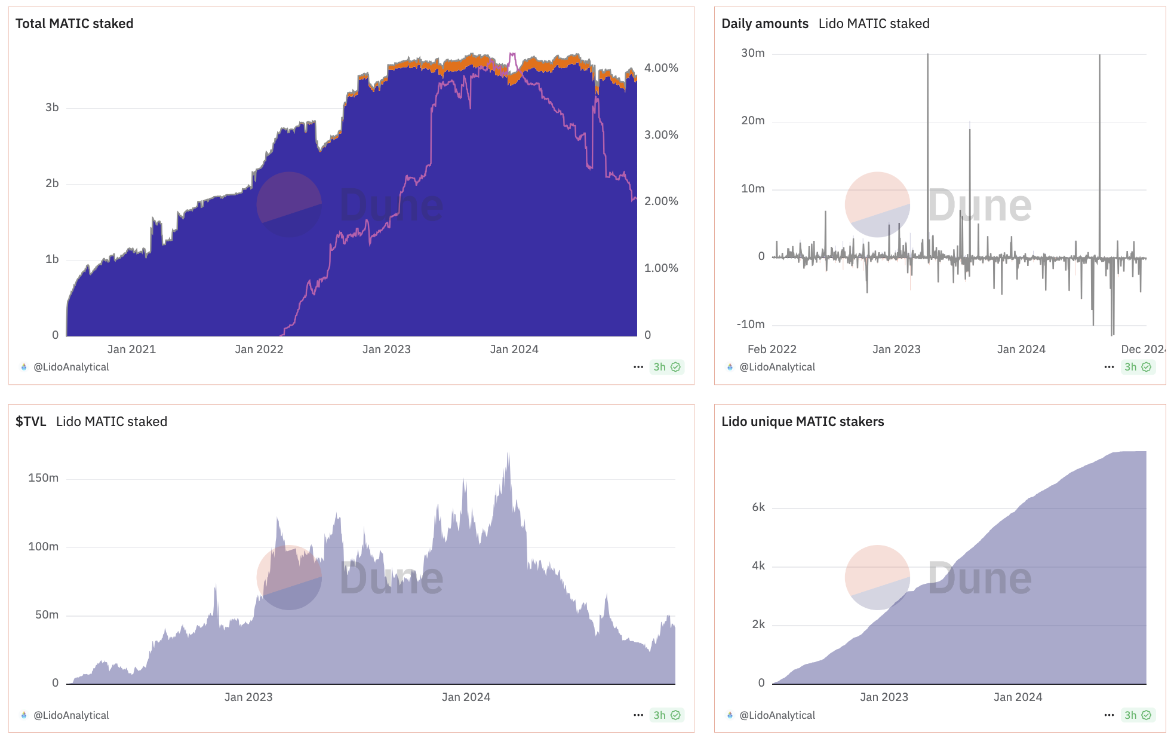Open @LidoAnalytical link under Total MATIC staked
This screenshot has height=741, width=1174.
71,367
